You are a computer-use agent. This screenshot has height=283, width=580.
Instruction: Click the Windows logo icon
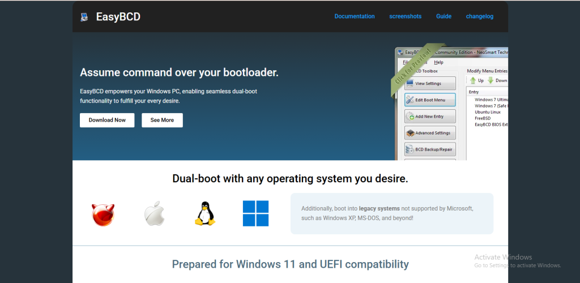pyautogui.click(x=255, y=213)
